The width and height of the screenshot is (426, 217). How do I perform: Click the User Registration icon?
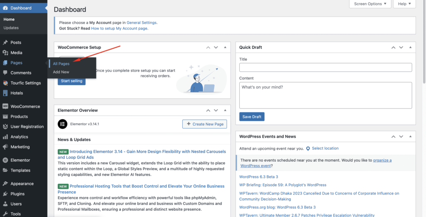[x=5, y=126]
